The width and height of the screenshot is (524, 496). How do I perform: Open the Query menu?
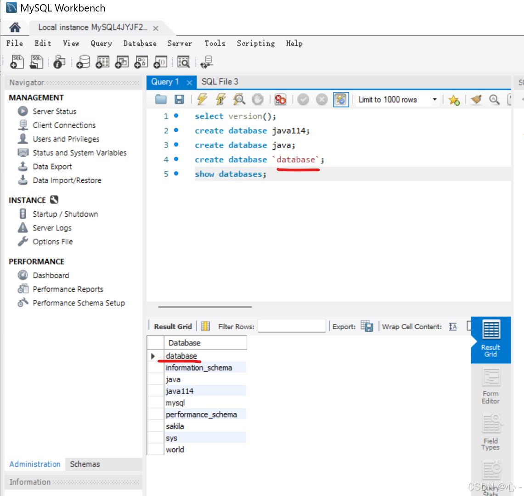(x=101, y=44)
